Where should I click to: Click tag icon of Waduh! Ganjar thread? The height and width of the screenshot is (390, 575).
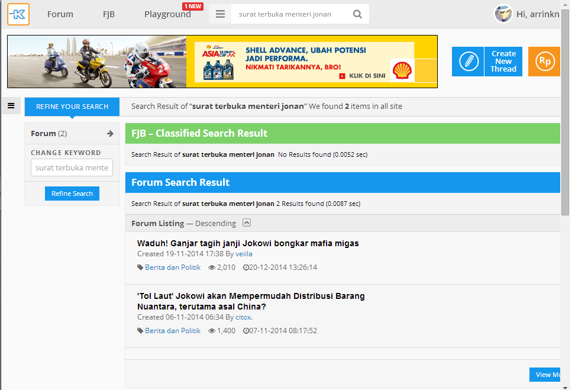coord(140,267)
